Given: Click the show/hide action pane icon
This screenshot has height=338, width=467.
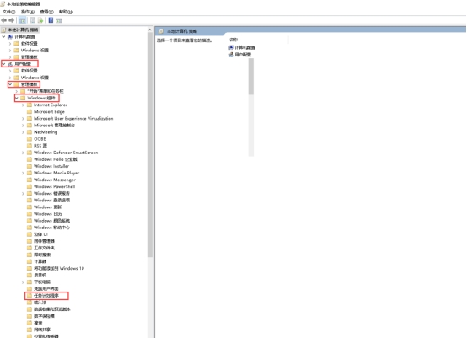Looking at the screenshot, I should click(x=59, y=20).
